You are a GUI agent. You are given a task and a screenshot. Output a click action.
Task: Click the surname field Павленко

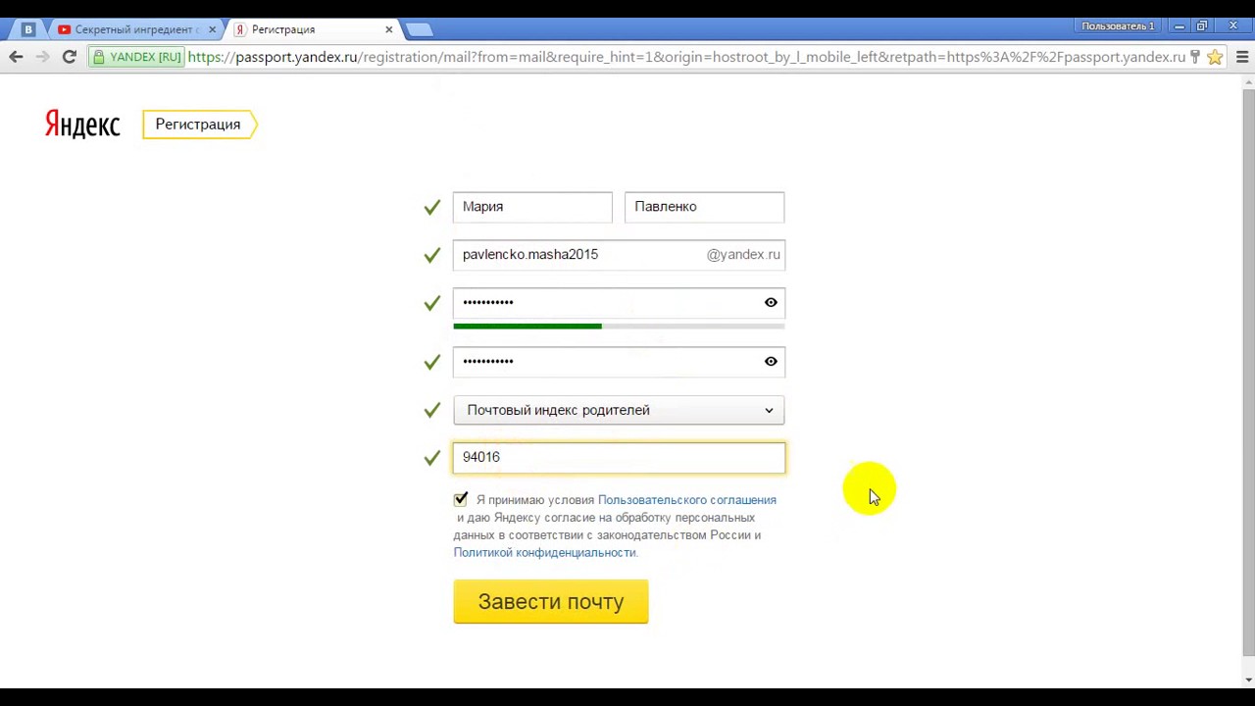704,207
